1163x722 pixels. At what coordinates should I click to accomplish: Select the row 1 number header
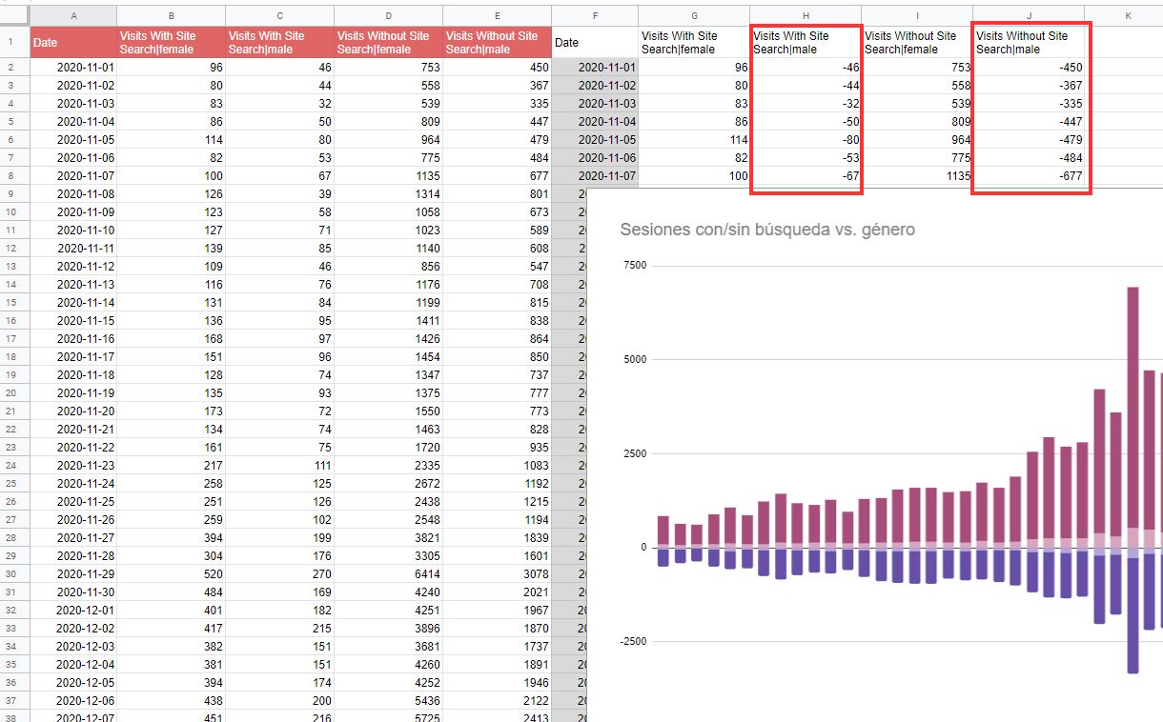[x=14, y=42]
